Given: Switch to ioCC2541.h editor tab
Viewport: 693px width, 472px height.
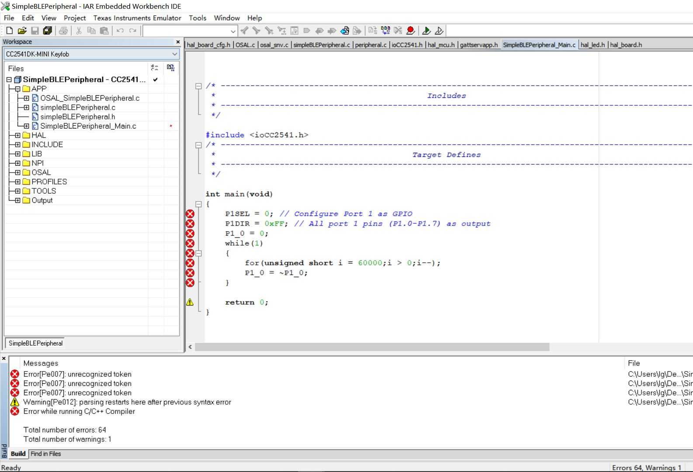Looking at the screenshot, I should (407, 45).
